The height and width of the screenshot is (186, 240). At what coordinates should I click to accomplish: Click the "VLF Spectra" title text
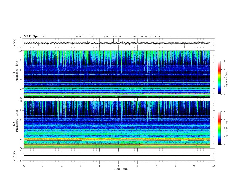pos(34,36)
